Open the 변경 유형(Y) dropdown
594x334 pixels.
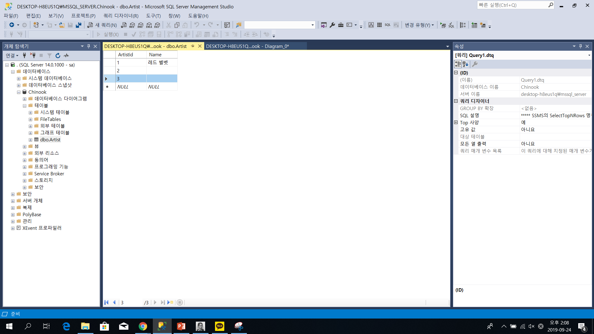tap(419, 25)
